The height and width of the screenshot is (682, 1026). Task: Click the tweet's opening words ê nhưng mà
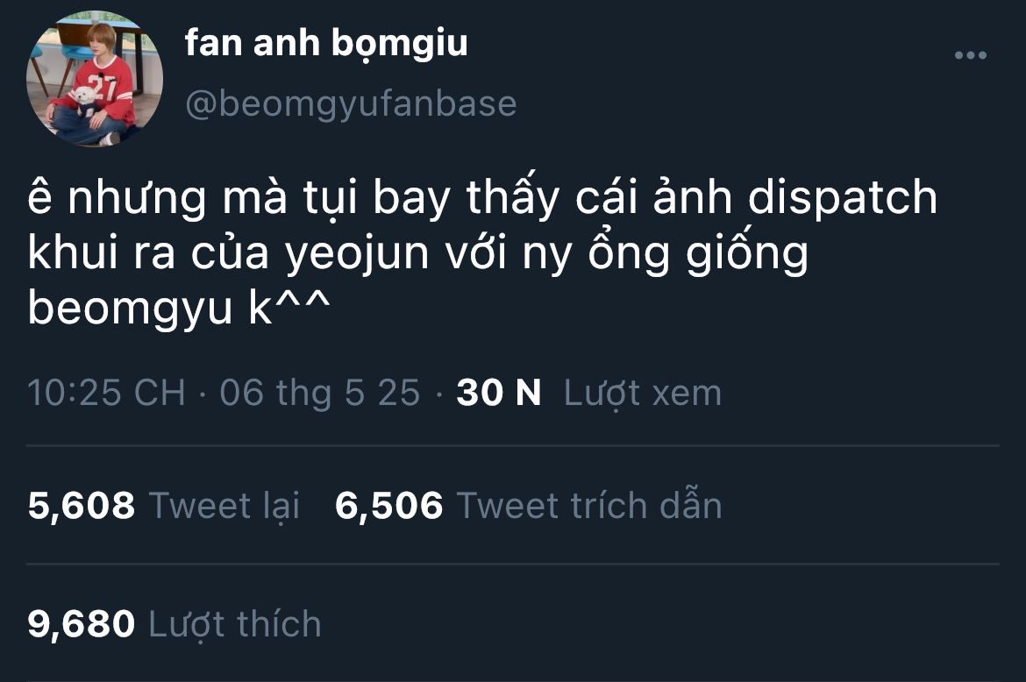(x=157, y=197)
